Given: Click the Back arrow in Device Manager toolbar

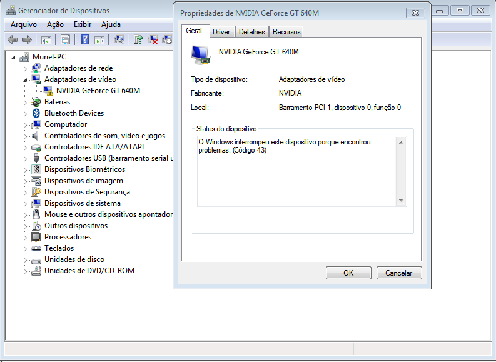Looking at the screenshot, I should [13, 39].
